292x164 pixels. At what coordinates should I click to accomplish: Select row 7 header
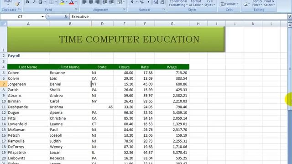(x=4, y=84)
